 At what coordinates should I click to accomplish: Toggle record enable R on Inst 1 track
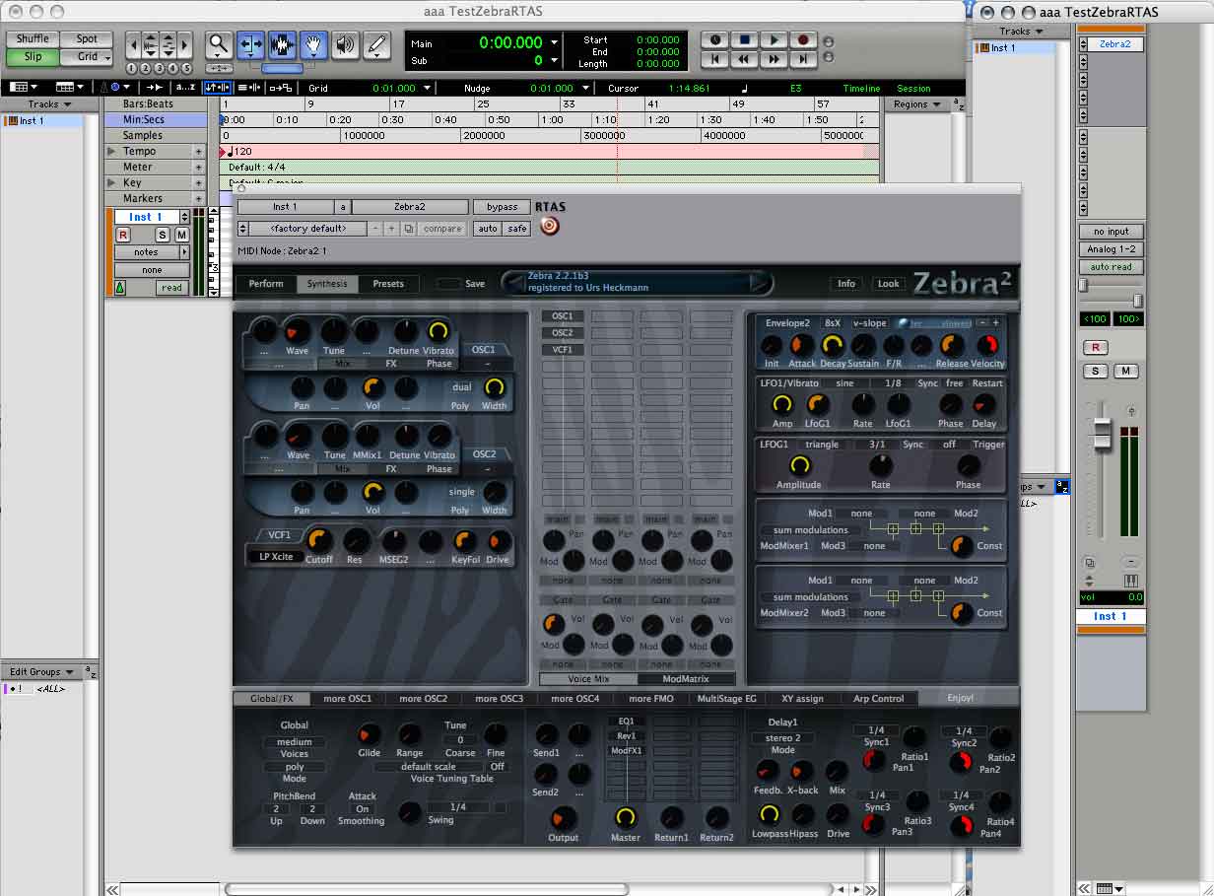(123, 235)
